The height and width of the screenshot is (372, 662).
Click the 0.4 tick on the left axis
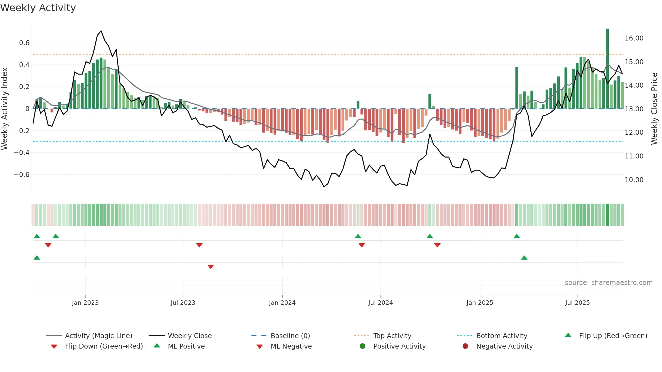24,65
